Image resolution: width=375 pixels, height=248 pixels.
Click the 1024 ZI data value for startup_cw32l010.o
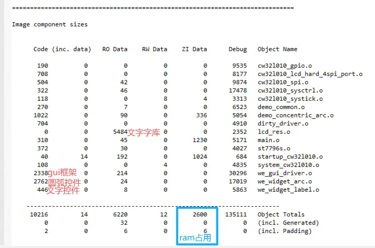pos(200,157)
